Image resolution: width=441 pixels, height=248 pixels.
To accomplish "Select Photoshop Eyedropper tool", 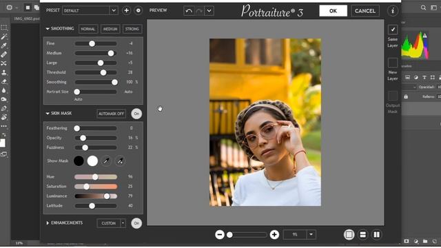I will [4, 45].
